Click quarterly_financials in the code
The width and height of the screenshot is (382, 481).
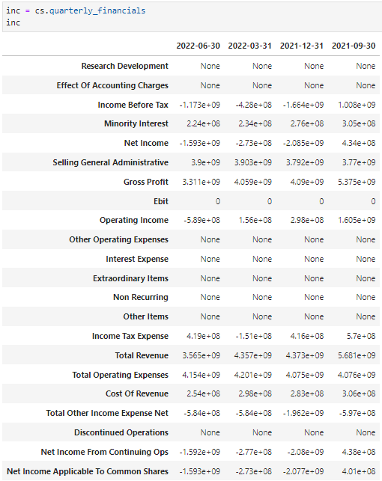(97, 10)
